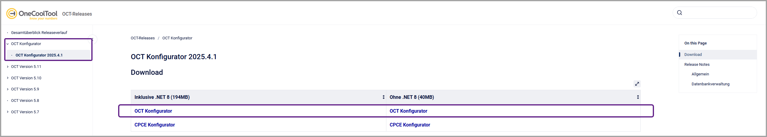Expand the OCT Version 5.7 chevron
Image resolution: width=767 pixels, height=137 pixels.
pos(8,112)
